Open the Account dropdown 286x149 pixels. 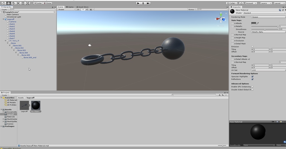pyautogui.click(x=251, y=3)
